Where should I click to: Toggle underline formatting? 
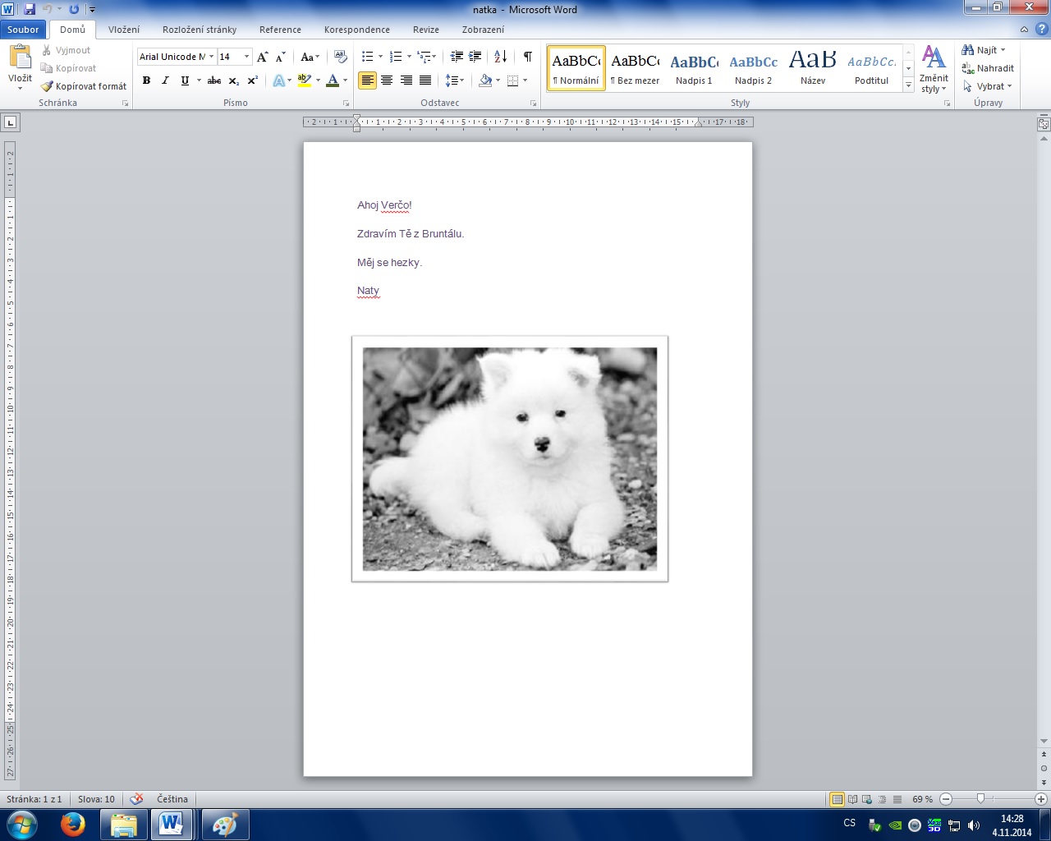pyautogui.click(x=185, y=80)
